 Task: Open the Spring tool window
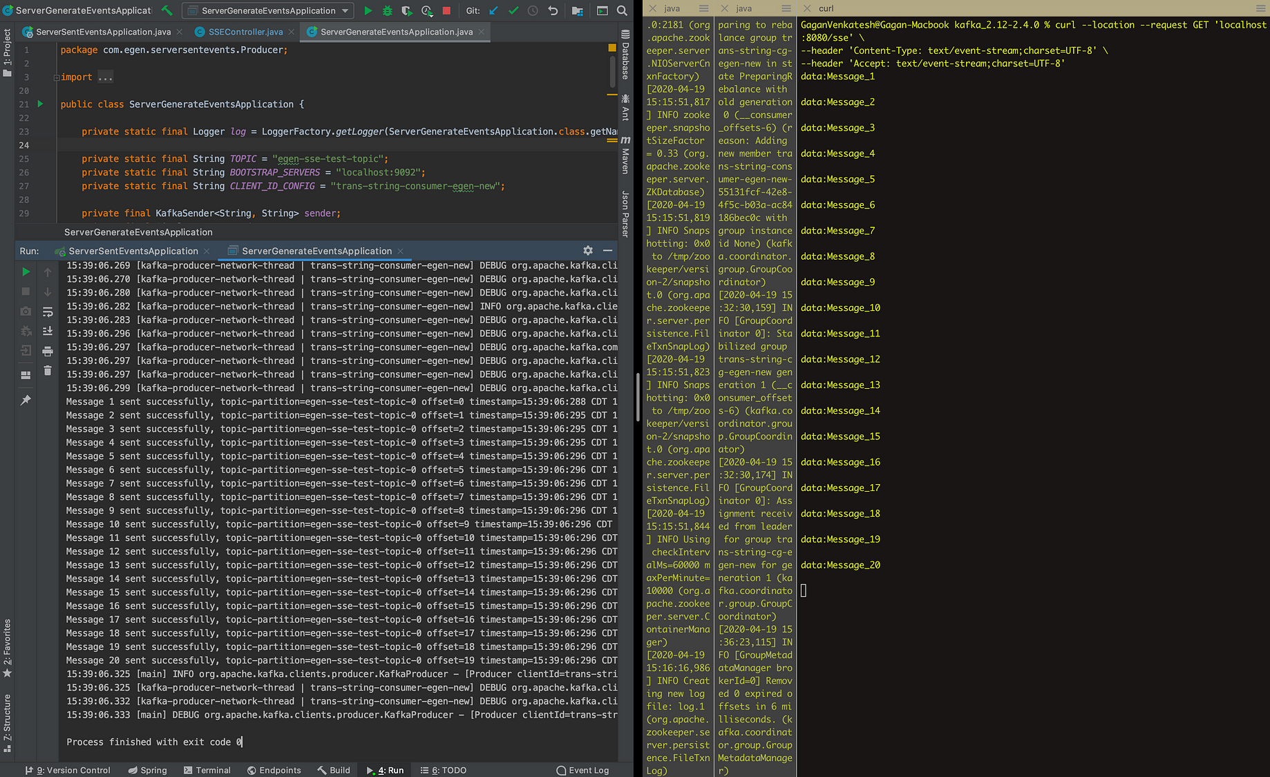click(x=147, y=770)
